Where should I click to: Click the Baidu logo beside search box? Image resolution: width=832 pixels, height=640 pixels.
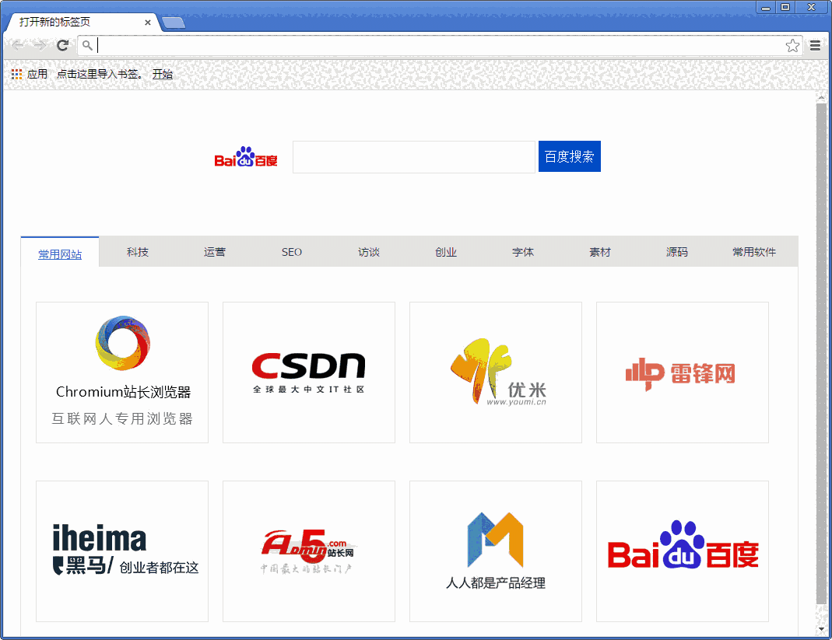coord(246,156)
